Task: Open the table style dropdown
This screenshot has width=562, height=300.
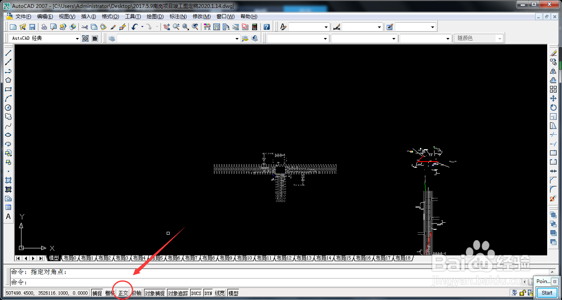Action: click(x=433, y=27)
